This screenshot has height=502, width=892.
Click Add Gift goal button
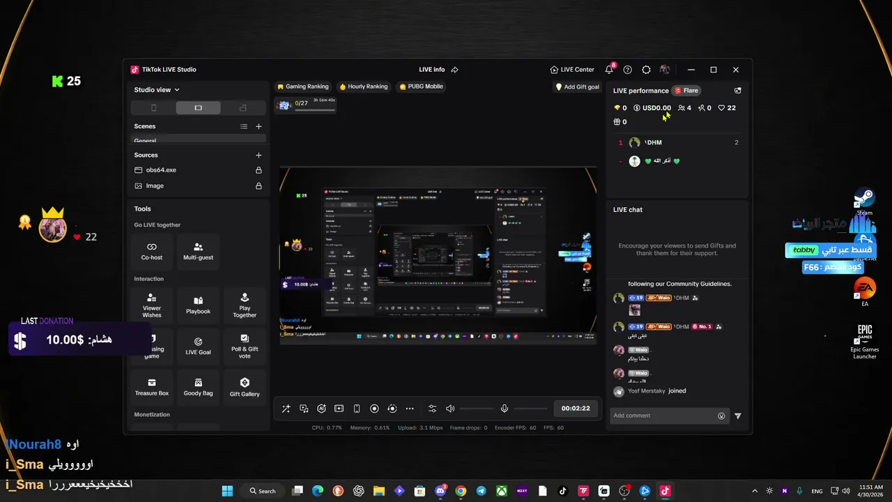click(577, 87)
